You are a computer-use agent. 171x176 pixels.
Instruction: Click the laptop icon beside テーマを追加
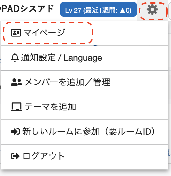pyautogui.click(x=16, y=107)
